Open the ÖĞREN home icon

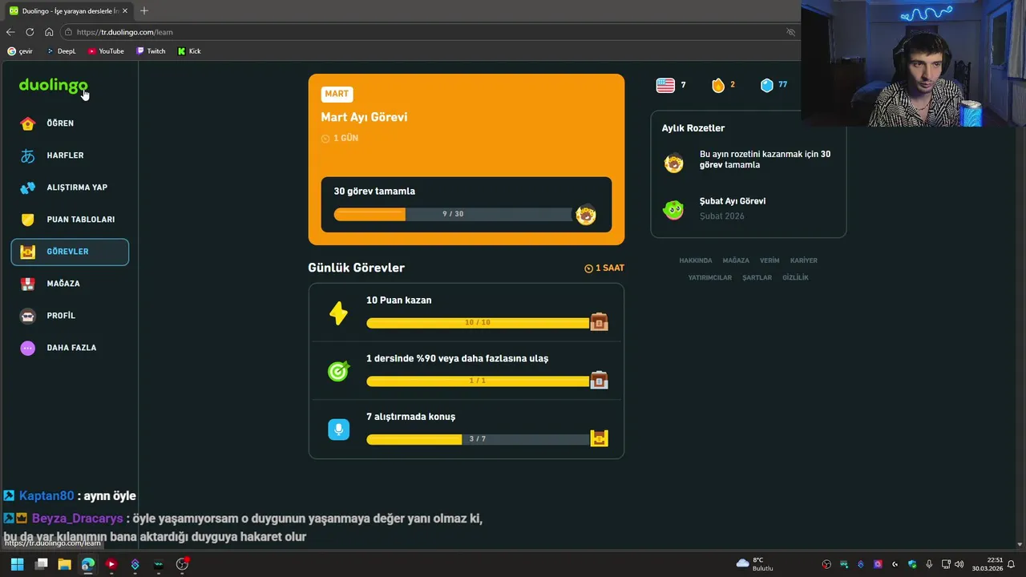[x=28, y=123]
